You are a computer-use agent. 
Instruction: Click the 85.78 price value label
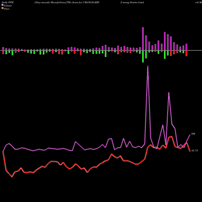click(195, 151)
